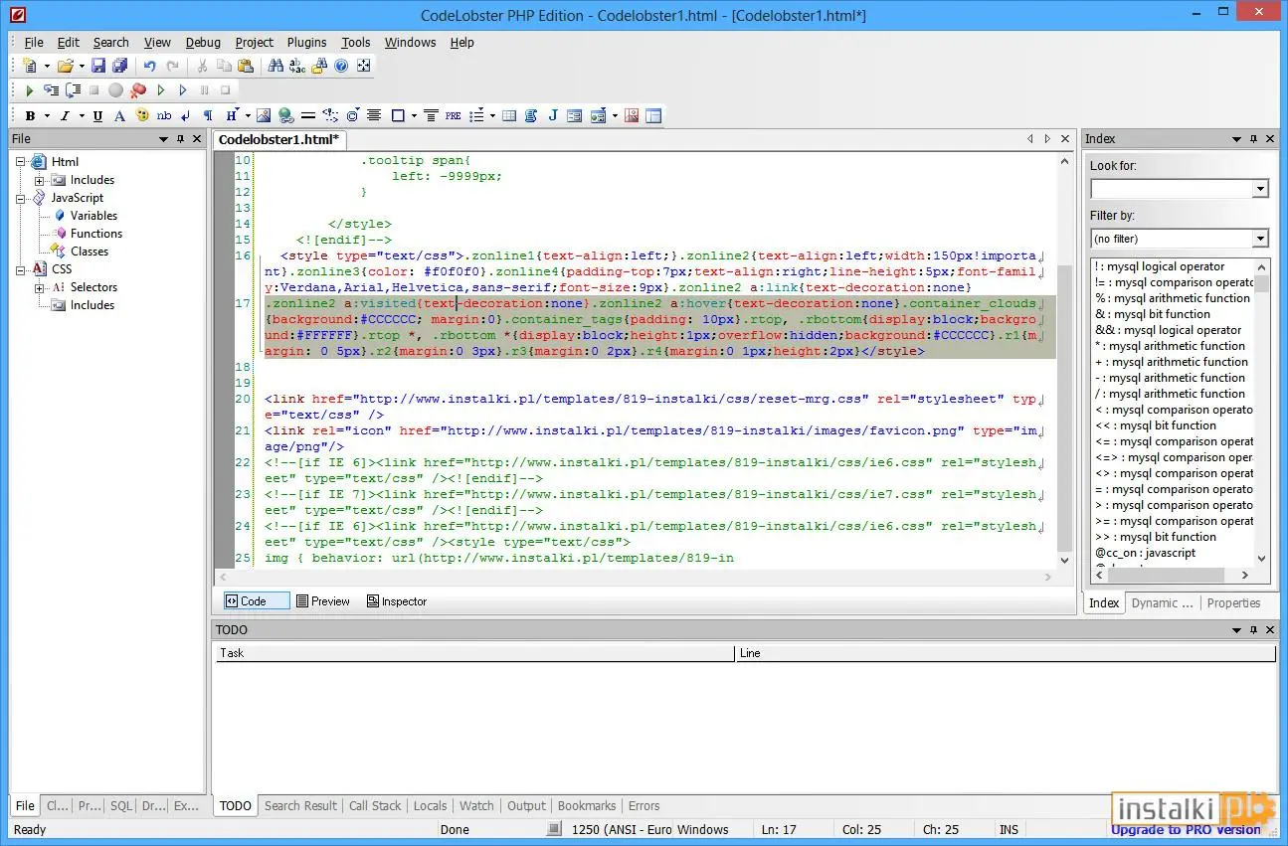Insert non-breaking space with nb icon
1288x846 pixels.
click(164, 116)
